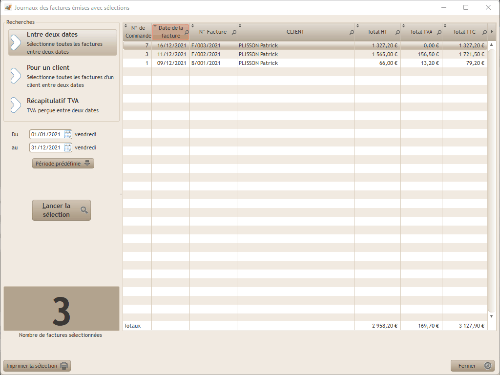The width and height of the screenshot is (500, 375).
Task: Click sort arrows on Total HT column
Action: pyautogui.click(x=357, y=25)
